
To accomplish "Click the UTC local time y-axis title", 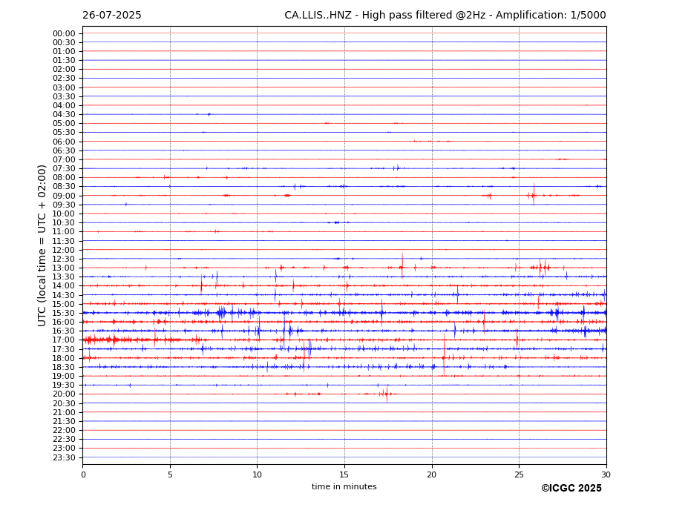I will (42, 245).
